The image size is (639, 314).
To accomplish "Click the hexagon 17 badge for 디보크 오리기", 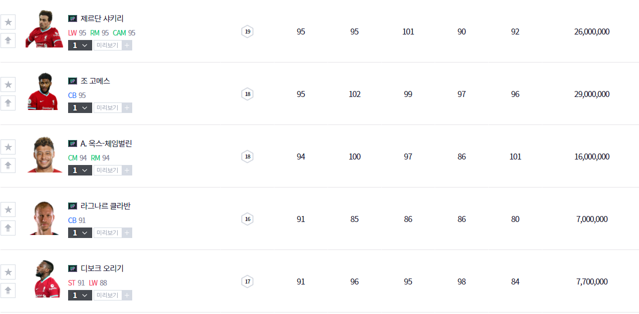I will [247, 281].
